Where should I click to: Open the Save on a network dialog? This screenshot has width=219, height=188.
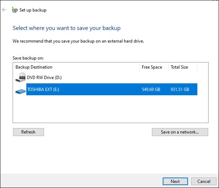pyautogui.click(x=180, y=132)
